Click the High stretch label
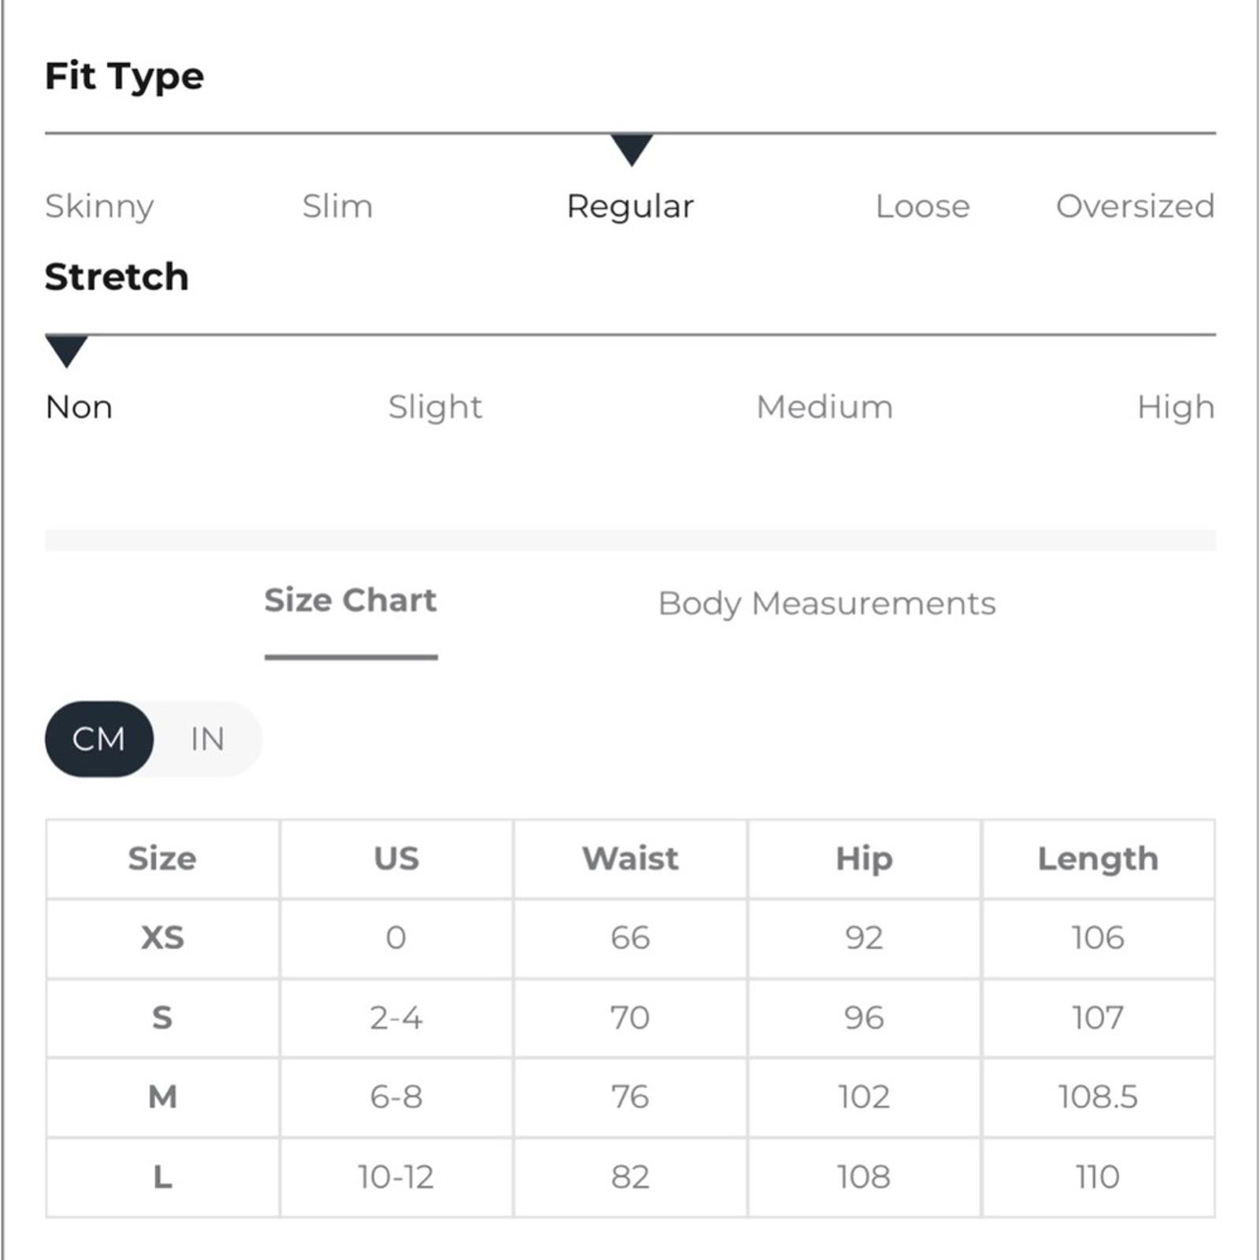The width and height of the screenshot is (1260, 1260). pos(1176,408)
